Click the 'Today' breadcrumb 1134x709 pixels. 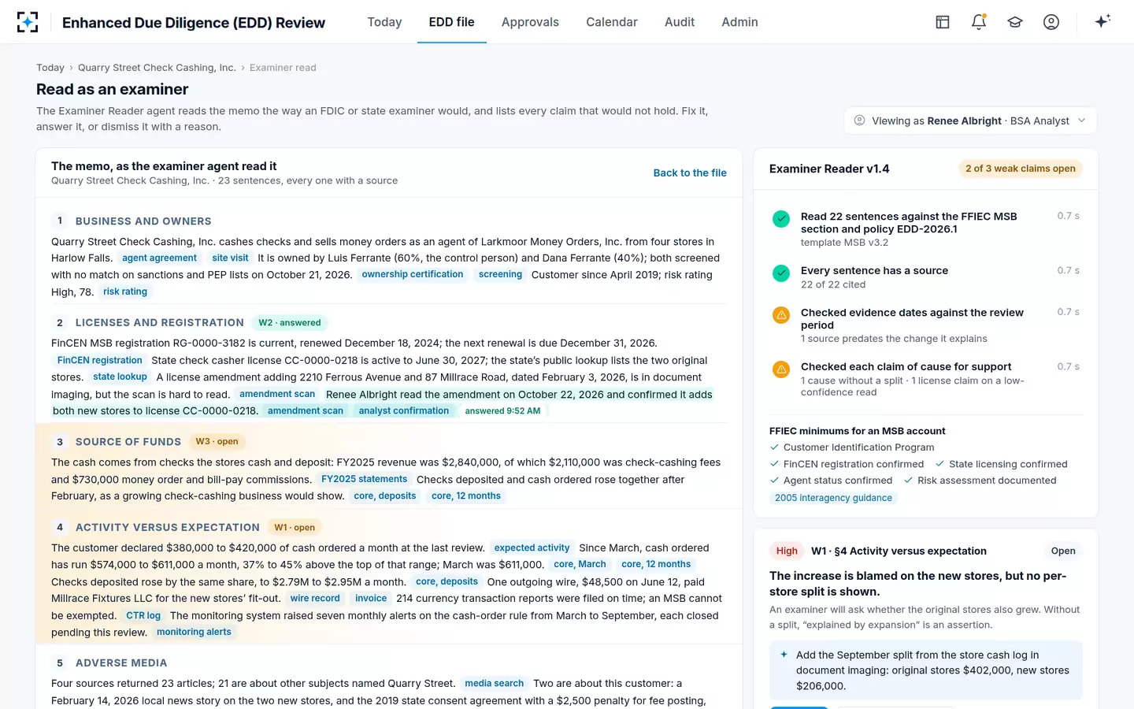(x=50, y=68)
